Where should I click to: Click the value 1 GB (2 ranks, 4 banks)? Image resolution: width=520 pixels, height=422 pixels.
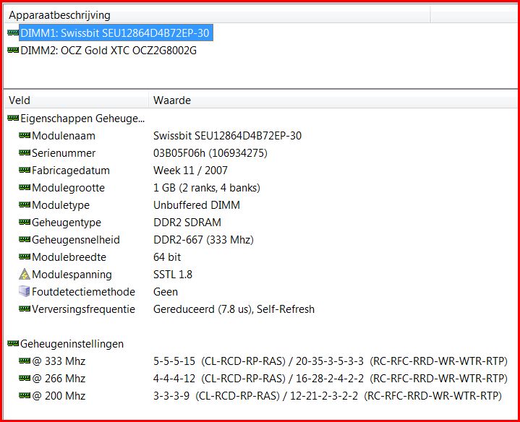coord(207,188)
